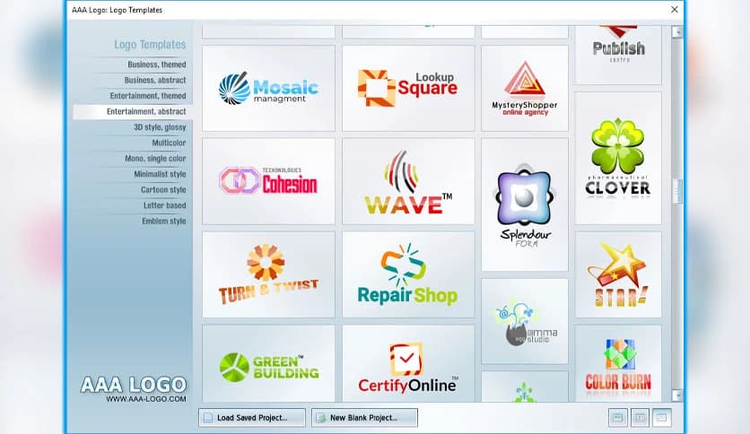Click Load Saved Project button

[252, 417]
